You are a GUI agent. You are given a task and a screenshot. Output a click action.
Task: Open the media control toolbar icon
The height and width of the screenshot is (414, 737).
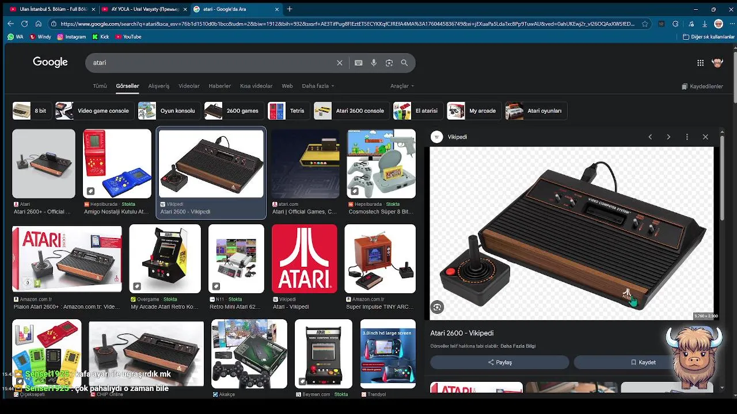click(x=690, y=24)
